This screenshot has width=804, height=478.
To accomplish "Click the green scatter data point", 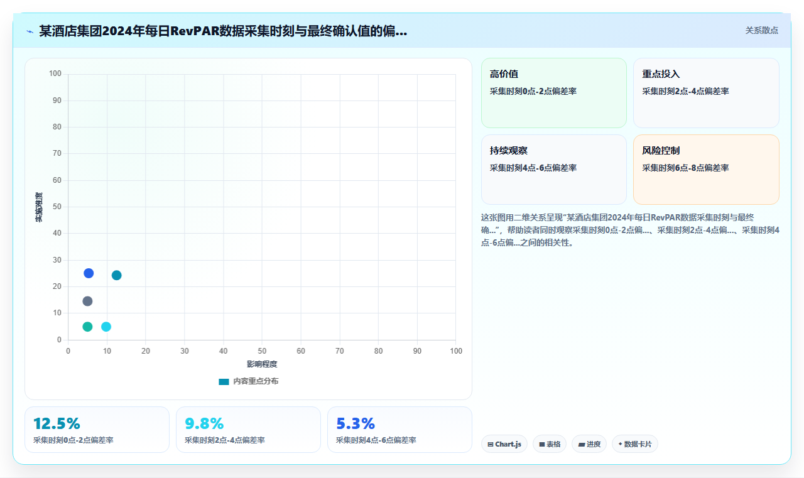I will click(x=87, y=327).
